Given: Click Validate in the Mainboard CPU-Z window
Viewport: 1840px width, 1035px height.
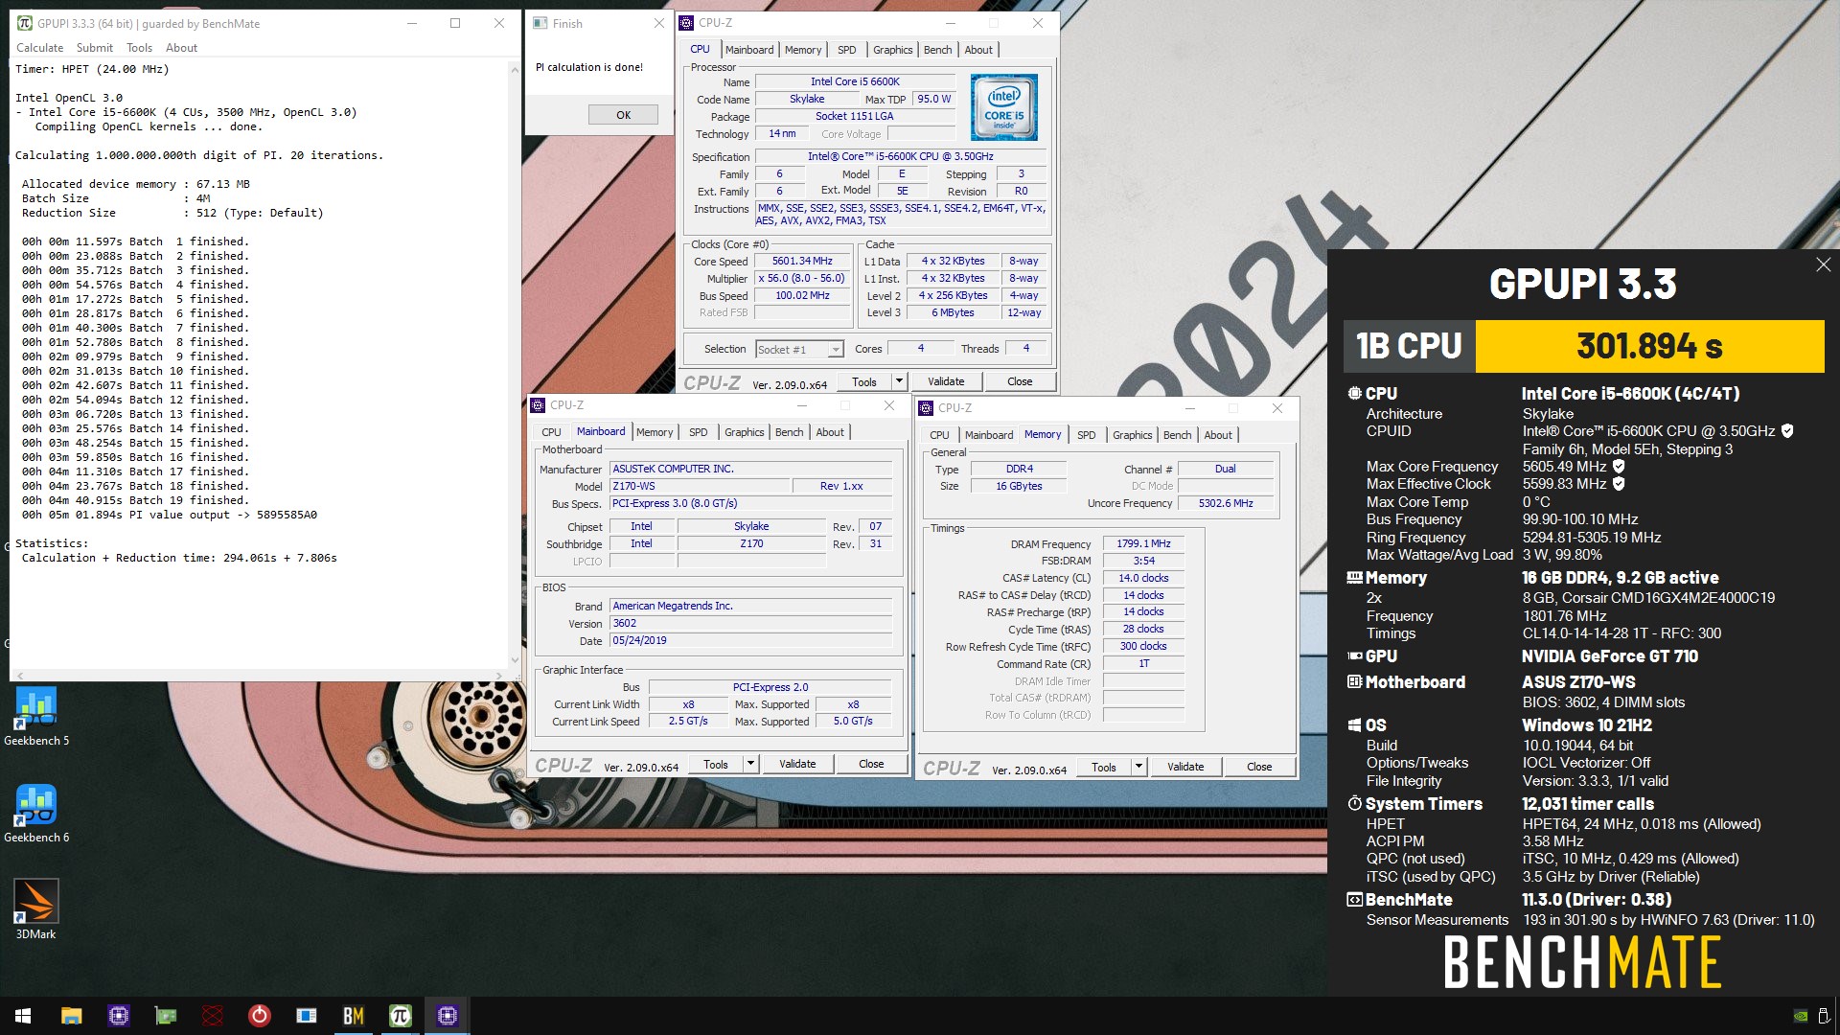Looking at the screenshot, I should [797, 764].
